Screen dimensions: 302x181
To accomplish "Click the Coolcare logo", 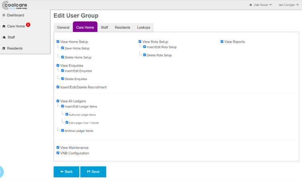I will pyautogui.click(x=14, y=5).
